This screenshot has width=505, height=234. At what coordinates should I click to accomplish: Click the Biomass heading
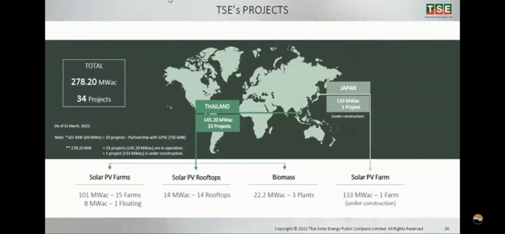click(x=283, y=177)
